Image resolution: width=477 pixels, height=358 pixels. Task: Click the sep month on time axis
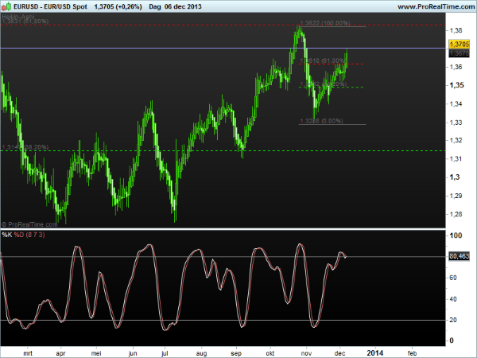pyautogui.click(x=236, y=353)
